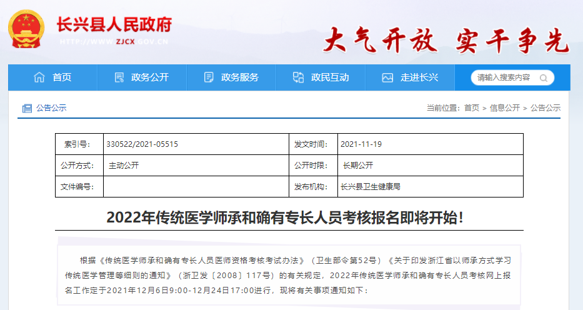The width and height of the screenshot is (583, 310).
Task: Click 信息公开 breadcrumb link
Action: [x=505, y=108]
